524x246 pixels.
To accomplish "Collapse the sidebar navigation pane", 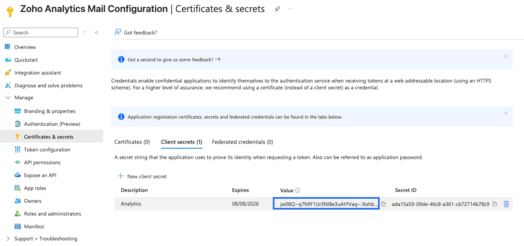I will tap(97, 32).
